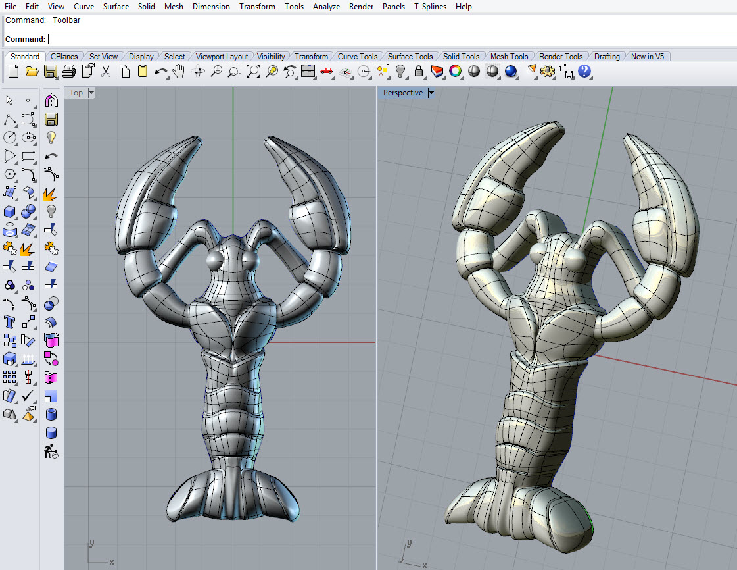The height and width of the screenshot is (570, 737).
Task: Select the arrow pointer tool in sidebar
Action: [x=9, y=100]
